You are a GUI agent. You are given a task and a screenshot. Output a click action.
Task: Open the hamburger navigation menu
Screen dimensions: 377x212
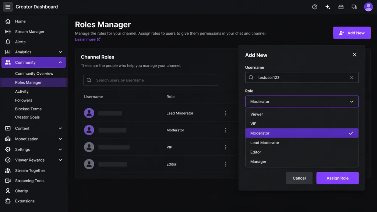(8, 7)
